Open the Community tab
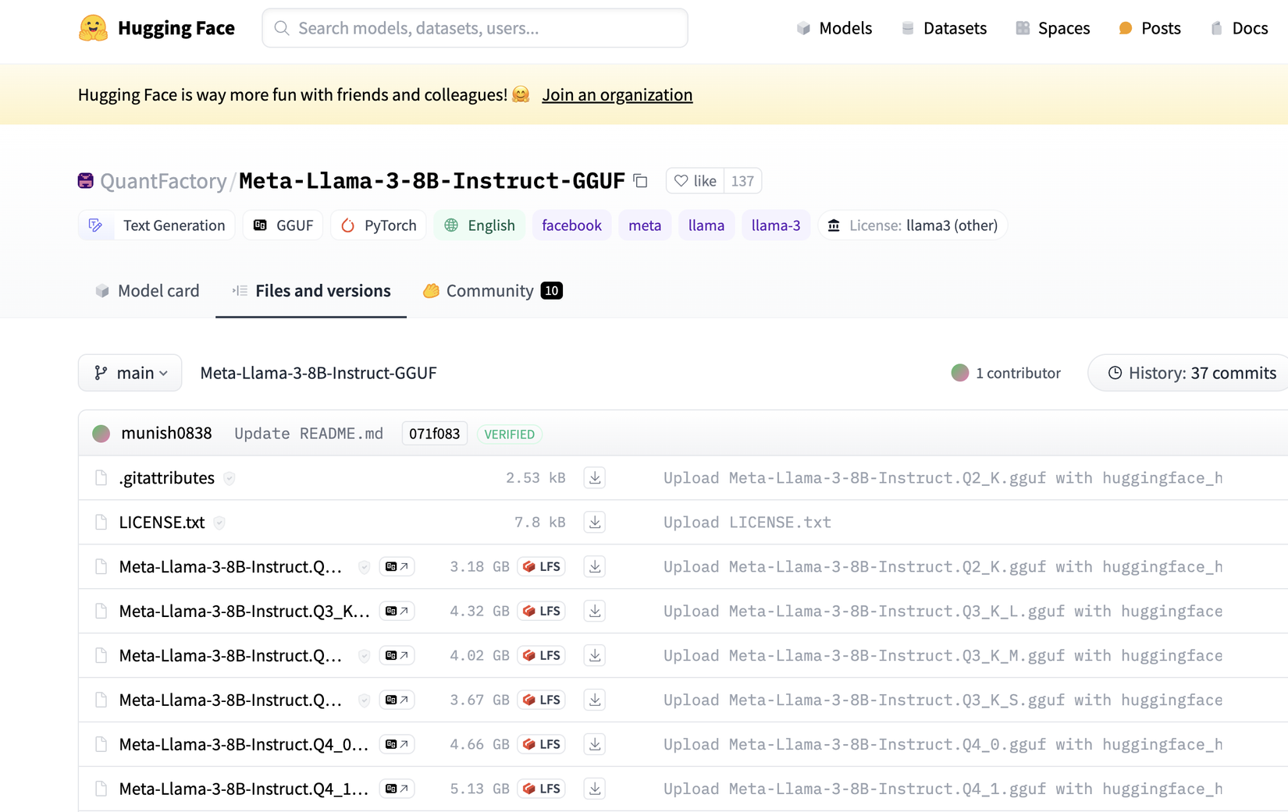 (x=493, y=291)
